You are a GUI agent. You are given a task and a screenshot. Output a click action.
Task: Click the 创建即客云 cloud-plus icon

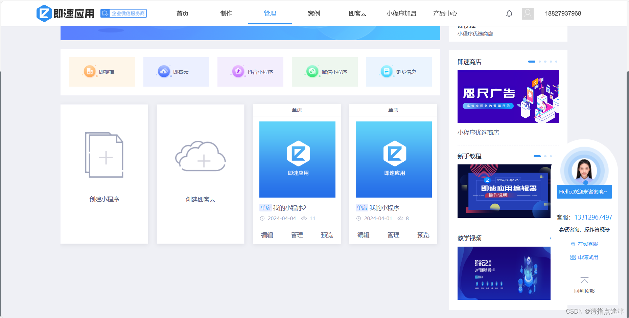tap(201, 156)
